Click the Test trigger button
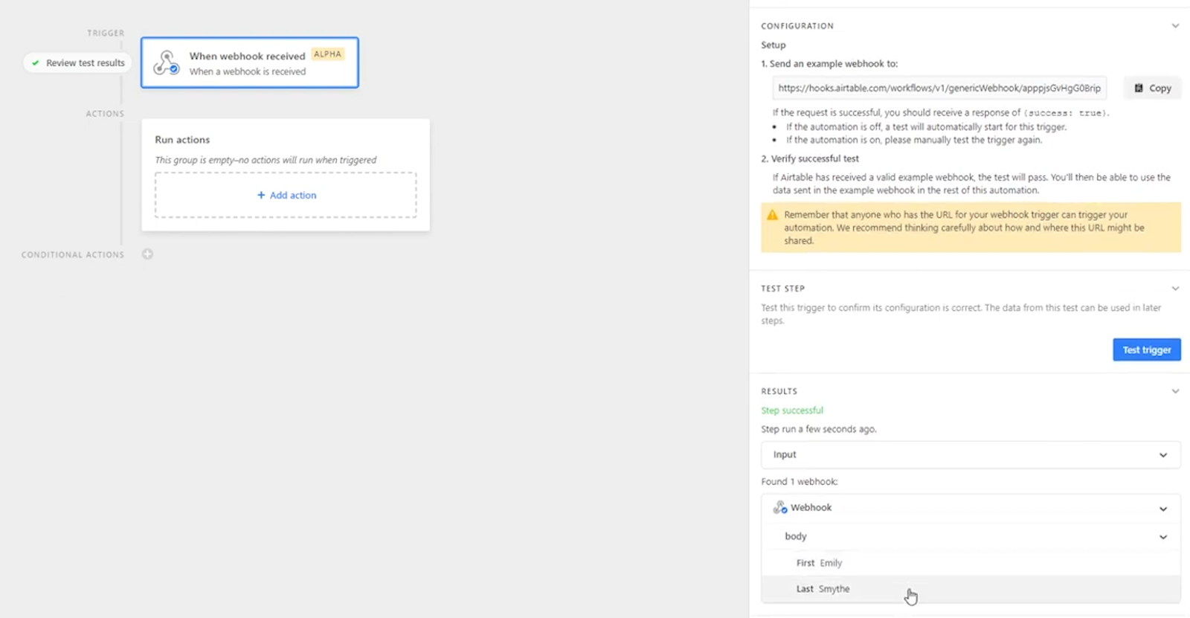The width and height of the screenshot is (1190, 618). pos(1146,350)
